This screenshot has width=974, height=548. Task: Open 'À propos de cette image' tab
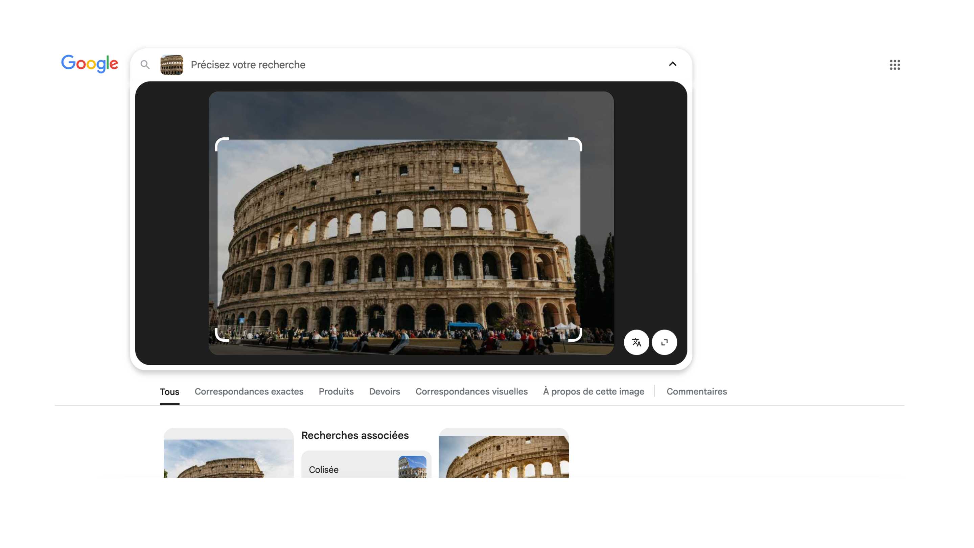click(x=593, y=391)
